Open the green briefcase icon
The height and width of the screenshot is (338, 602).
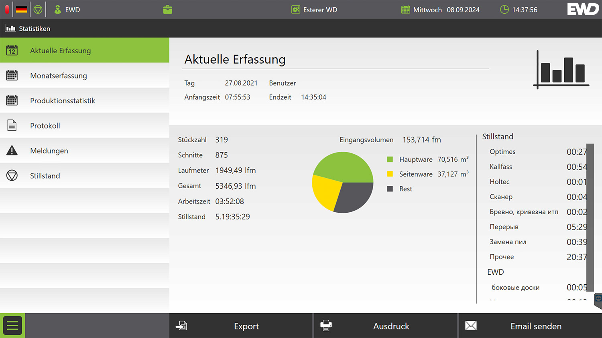click(x=168, y=10)
